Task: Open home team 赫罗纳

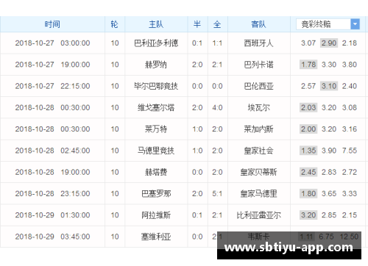Action: pyautogui.click(x=156, y=65)
